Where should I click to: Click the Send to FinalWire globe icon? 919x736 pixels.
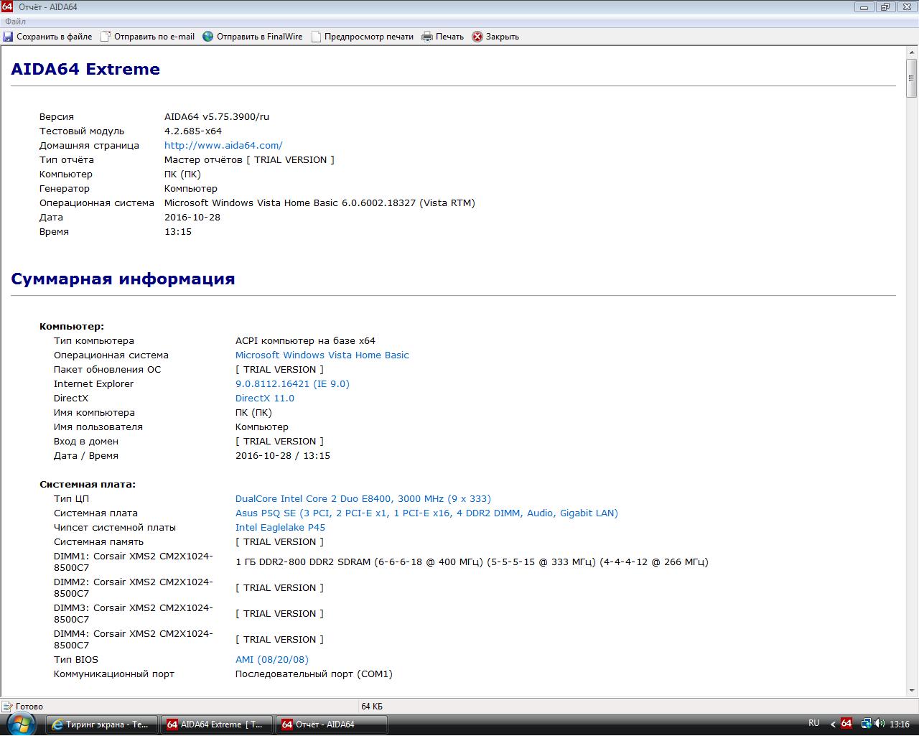208,37
